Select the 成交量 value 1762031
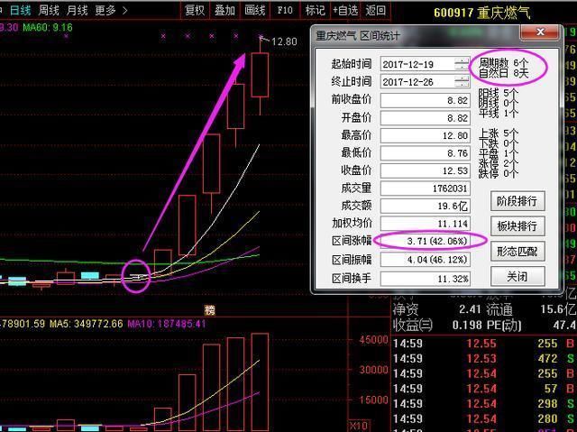Viewport: 577px width, 432px height. tap(425, 188)
